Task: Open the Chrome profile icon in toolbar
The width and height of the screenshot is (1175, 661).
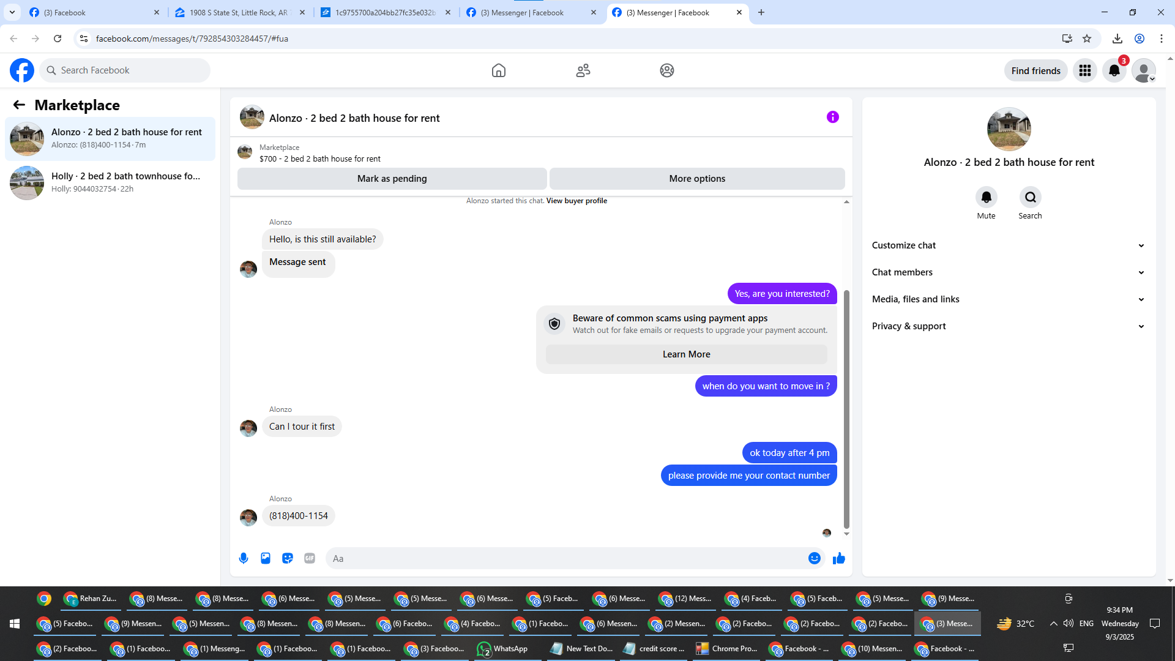Action: point(1140,39)
